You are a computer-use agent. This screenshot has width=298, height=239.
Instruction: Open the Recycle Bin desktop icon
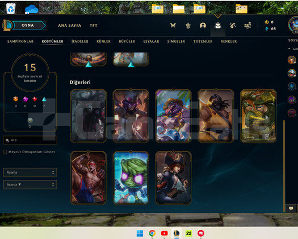pos(11,9)
